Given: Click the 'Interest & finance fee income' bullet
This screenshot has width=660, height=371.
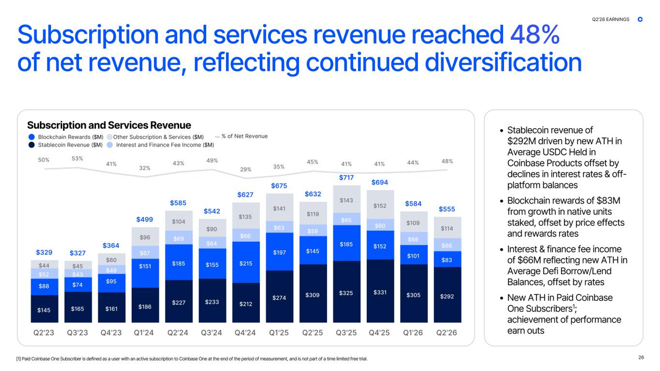Looking at the screenshot, I should tap(567, 265).
